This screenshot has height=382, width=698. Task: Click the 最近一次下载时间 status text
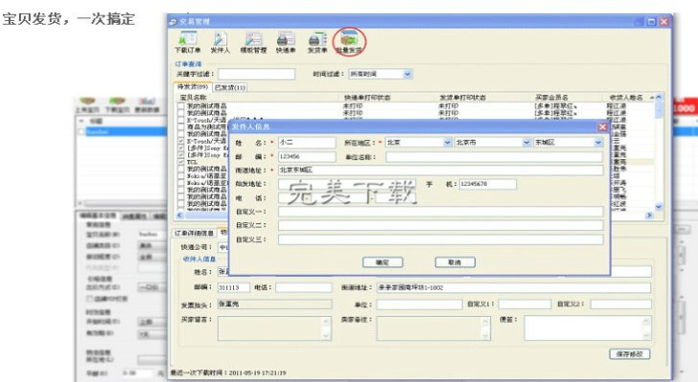coord(228,372)
